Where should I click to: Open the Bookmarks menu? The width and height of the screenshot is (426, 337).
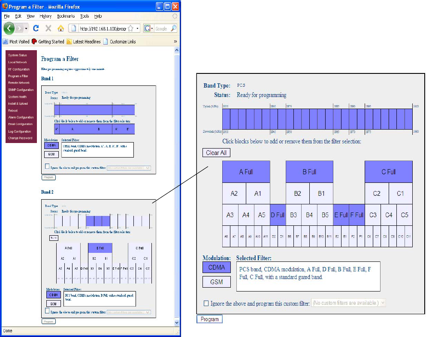pyautogui.click(x=66, y=16)
